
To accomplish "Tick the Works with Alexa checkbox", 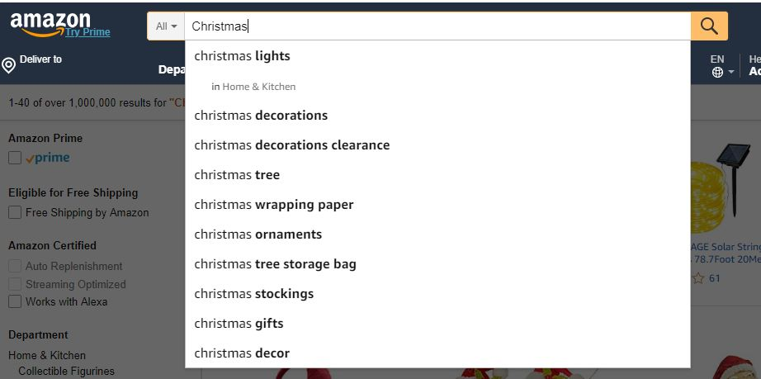I will click(x=15, y=301).
